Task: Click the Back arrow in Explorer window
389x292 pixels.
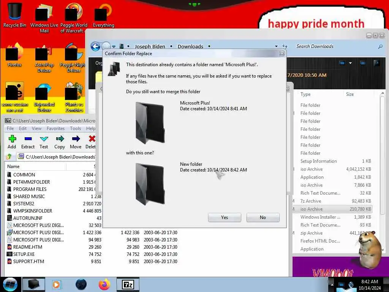Action: click(x=95, y=46)
